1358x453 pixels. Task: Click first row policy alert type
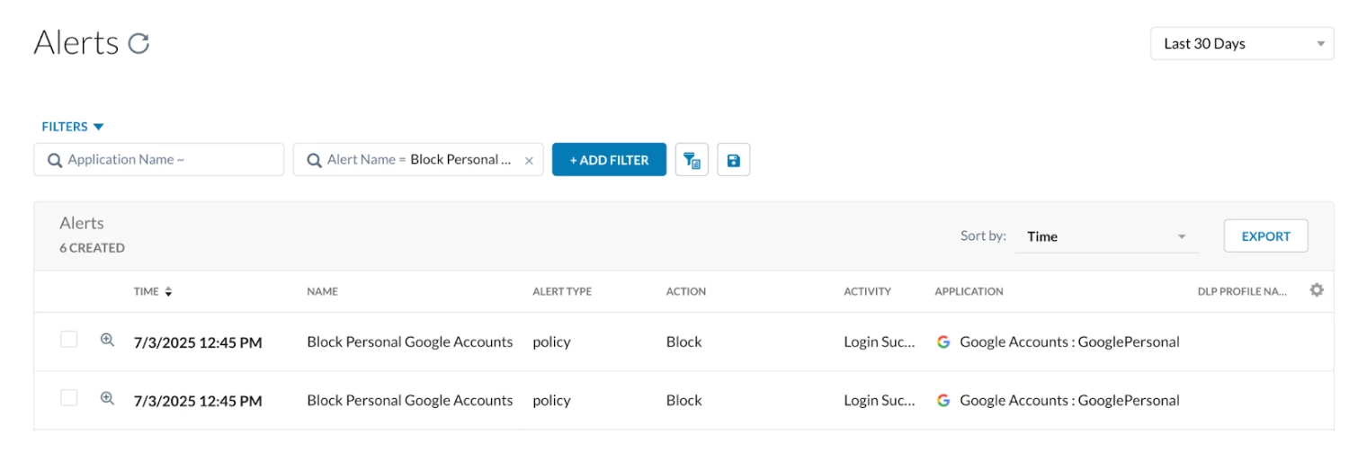pyautogui.click(x=551, y=342)
